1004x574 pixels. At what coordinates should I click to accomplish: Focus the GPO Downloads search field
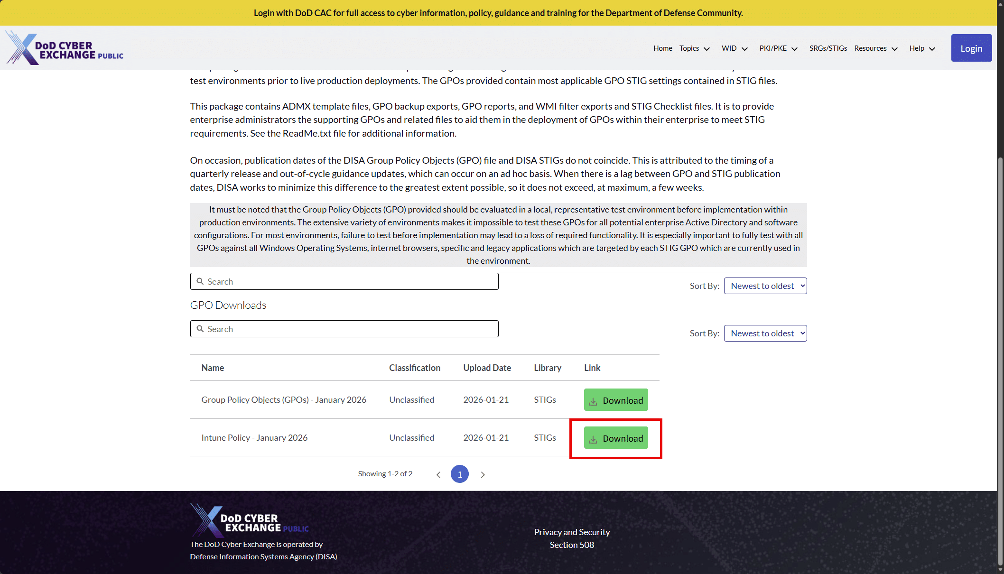tap(351, 329)
